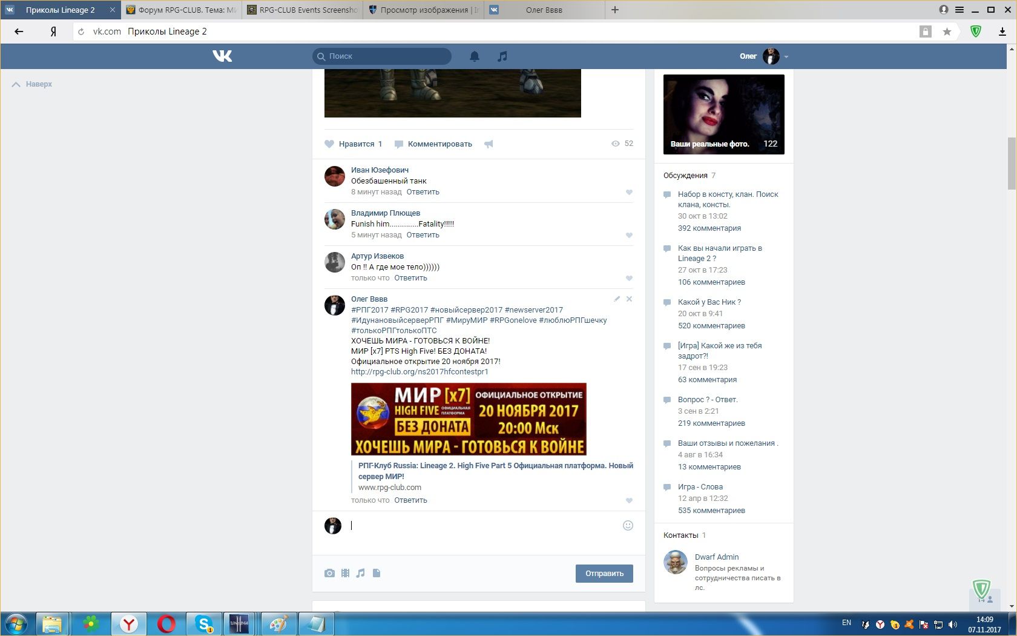Open Lineage II from taskbar
The height and width of the screenshot is (636, 1017).
click(x=239, y=624)
